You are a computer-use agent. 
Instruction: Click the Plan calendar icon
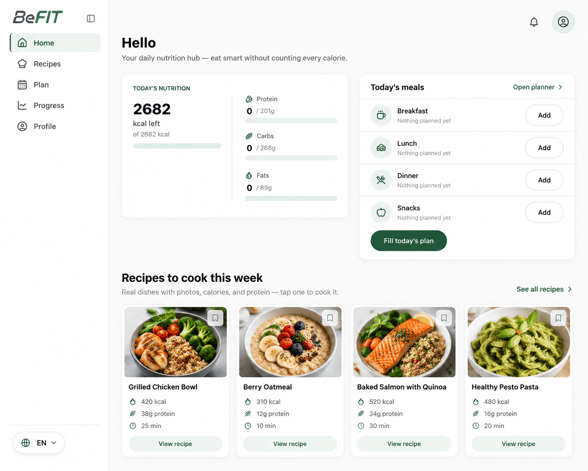pos(22,85)
